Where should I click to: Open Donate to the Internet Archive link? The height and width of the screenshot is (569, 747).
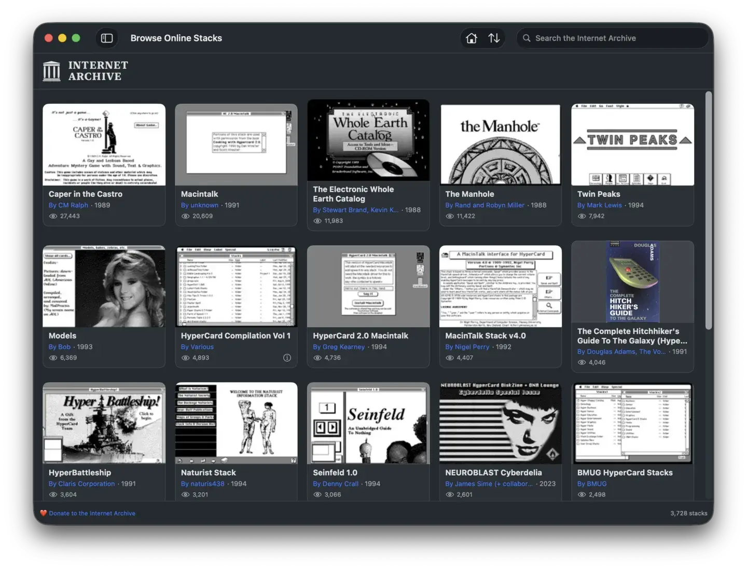92,513
